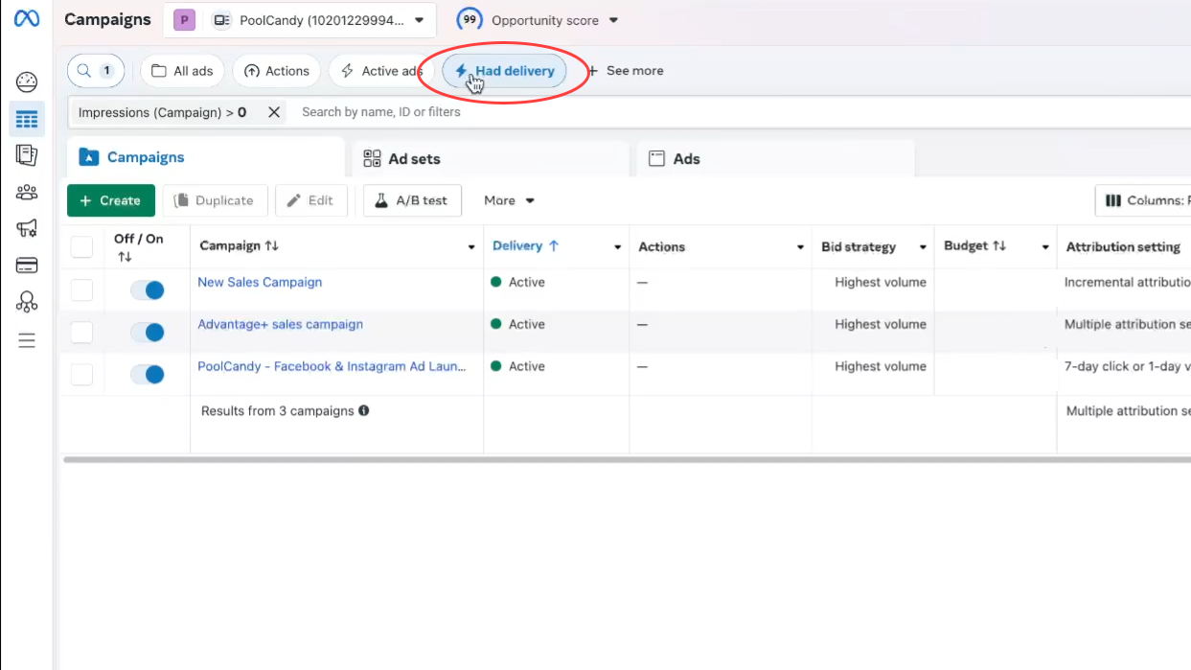The height and width of the screenshot is (670, 1191).
Task: Open the Advantage+ sales campaign link
Action: pyautogui.click(x=281, y=324)
